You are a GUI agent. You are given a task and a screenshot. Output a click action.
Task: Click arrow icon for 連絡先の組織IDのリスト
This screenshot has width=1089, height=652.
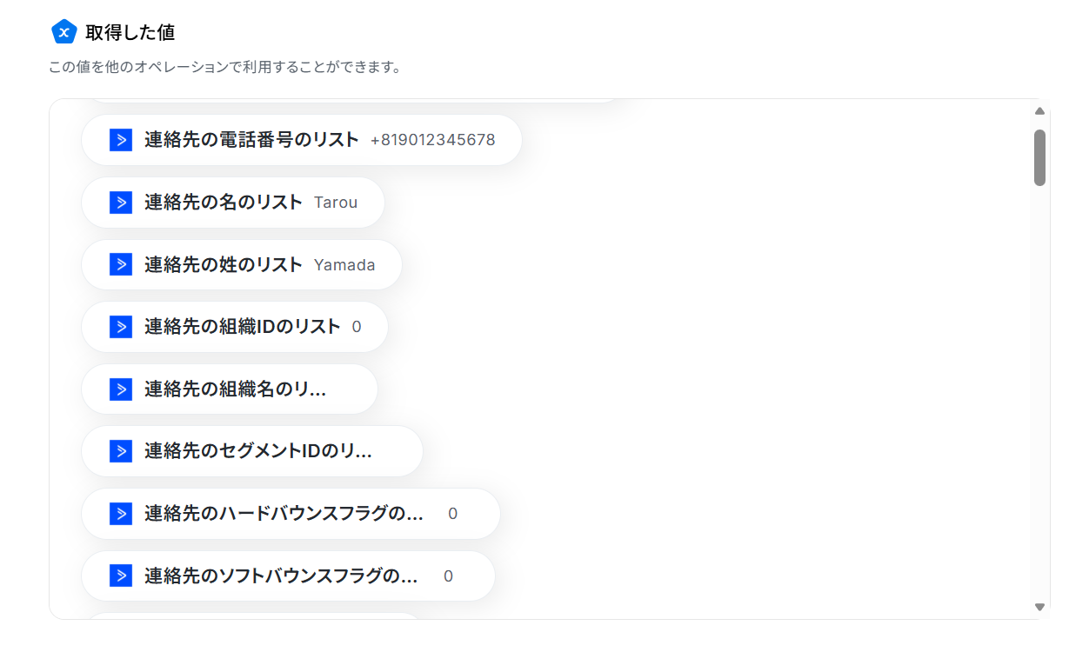tap(121, 327)
